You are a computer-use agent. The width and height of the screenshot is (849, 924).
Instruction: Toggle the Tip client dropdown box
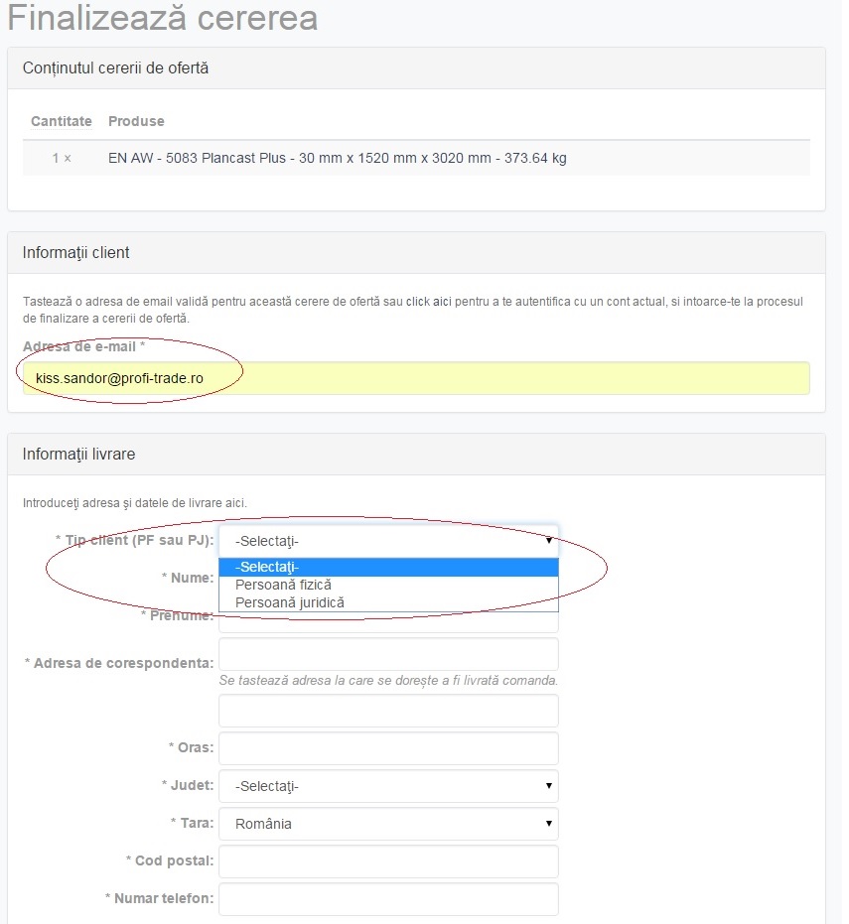coord(388,541)
